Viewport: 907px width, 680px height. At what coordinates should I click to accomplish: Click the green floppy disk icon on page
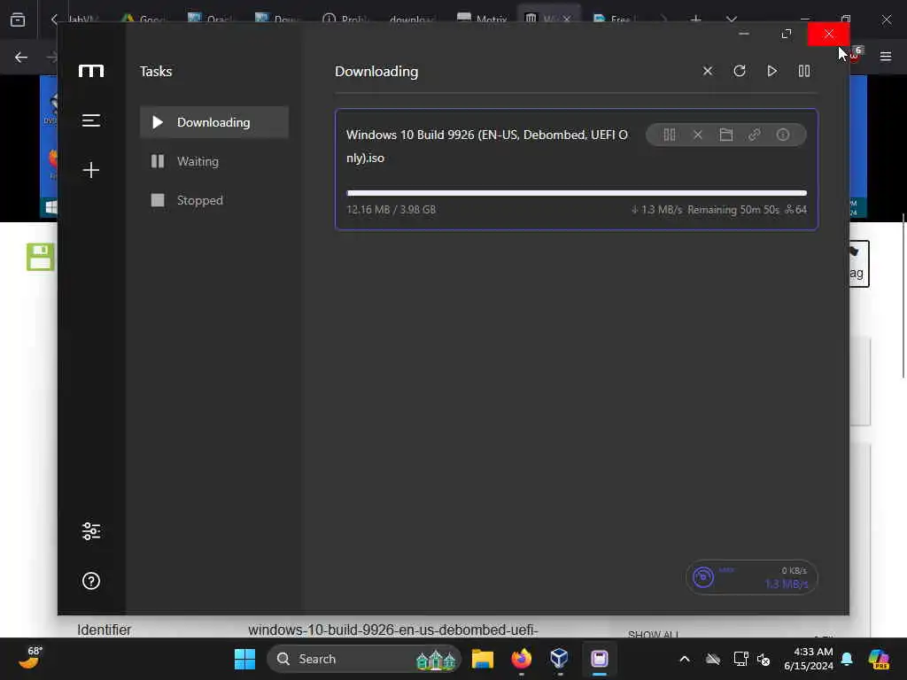click(41, 257)
